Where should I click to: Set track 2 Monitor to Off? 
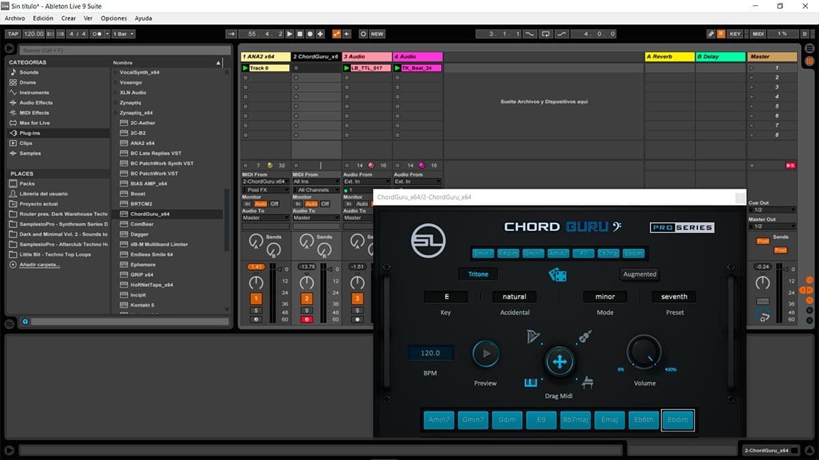click(x=325, y=204)
